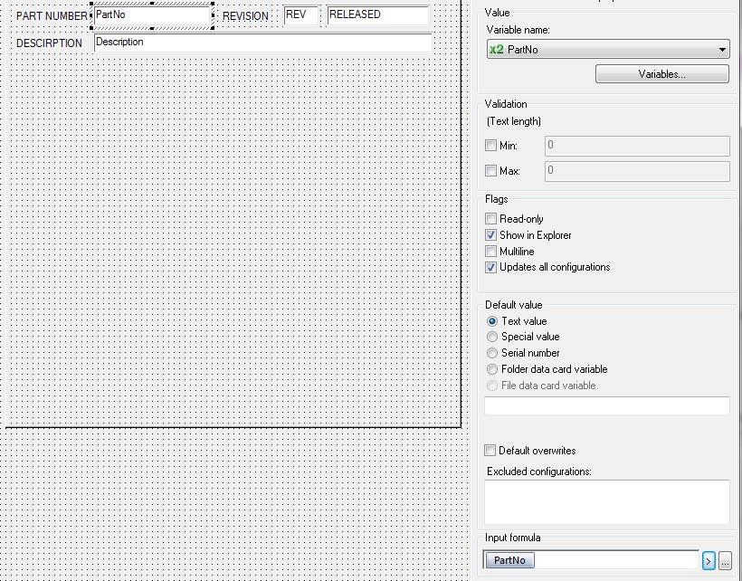The image size is (742, 581).
Task: Select the PART NUMBER label
Action: click(x=52, y=16)
